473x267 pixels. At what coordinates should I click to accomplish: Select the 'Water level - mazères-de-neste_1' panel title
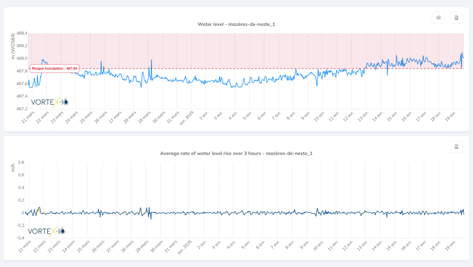[x=236, y=24]
